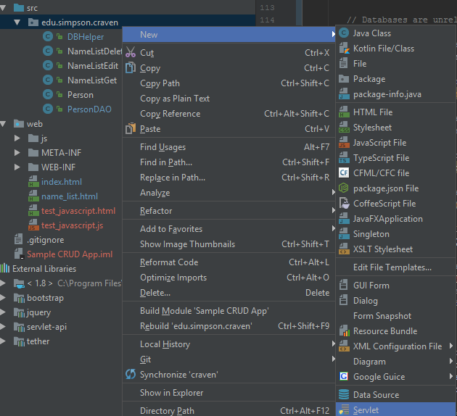This screenshot has height=416, width=457.
Task: Choose Edit File Templates... entry
Action: click(x=396, y=267)
